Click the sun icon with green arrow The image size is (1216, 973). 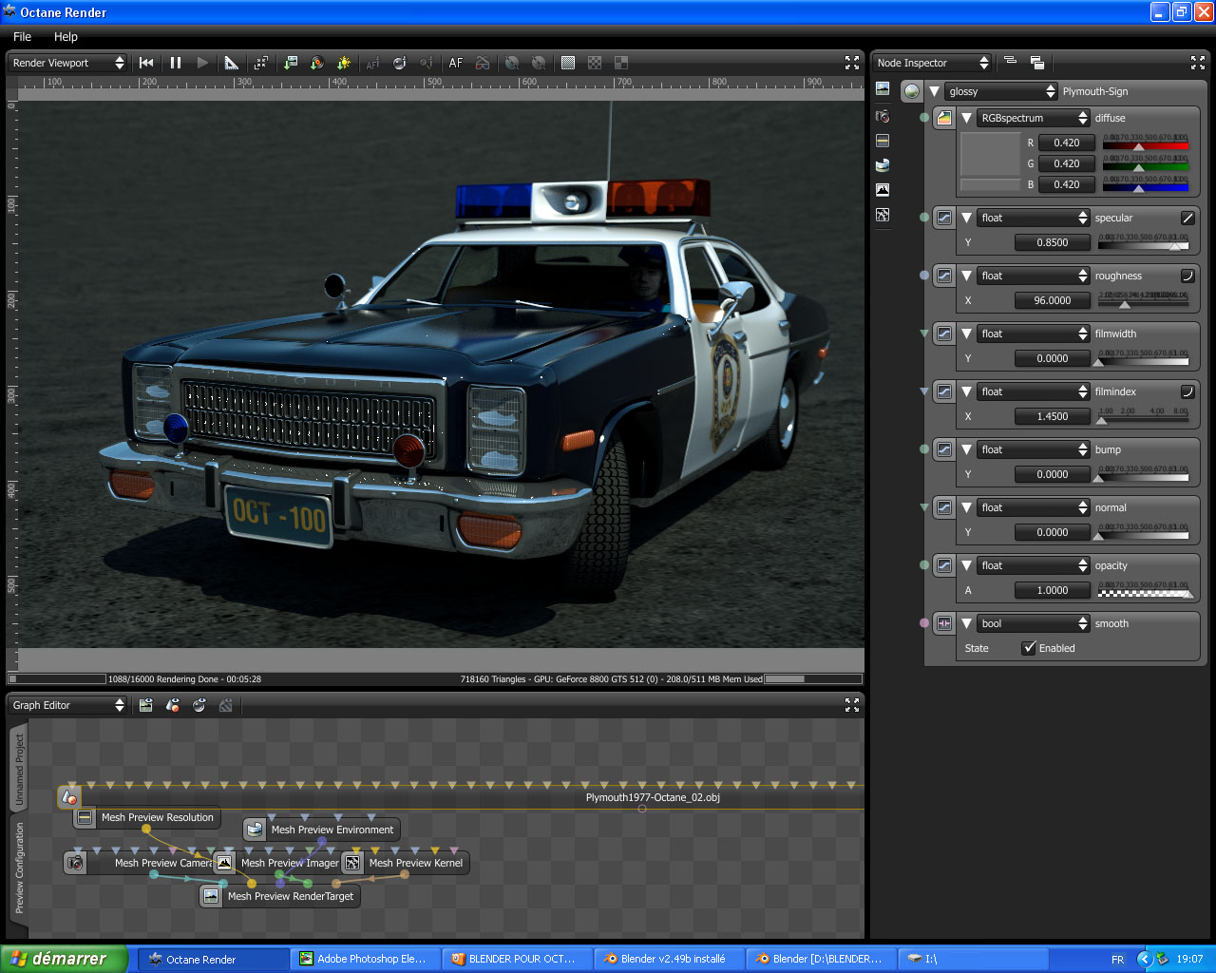[x=344, y=63]
